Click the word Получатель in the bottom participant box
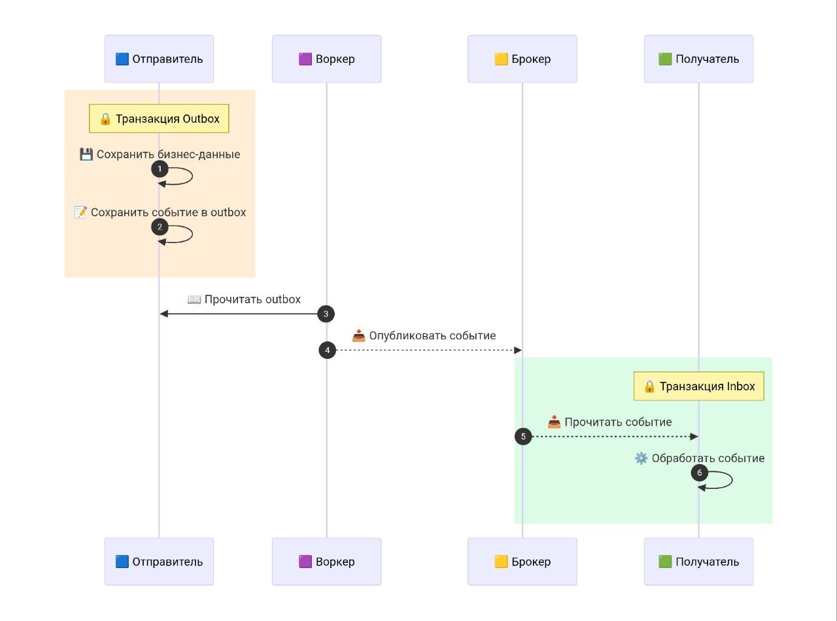This screenshot has height=621, width=837. (x=708, y=562)
